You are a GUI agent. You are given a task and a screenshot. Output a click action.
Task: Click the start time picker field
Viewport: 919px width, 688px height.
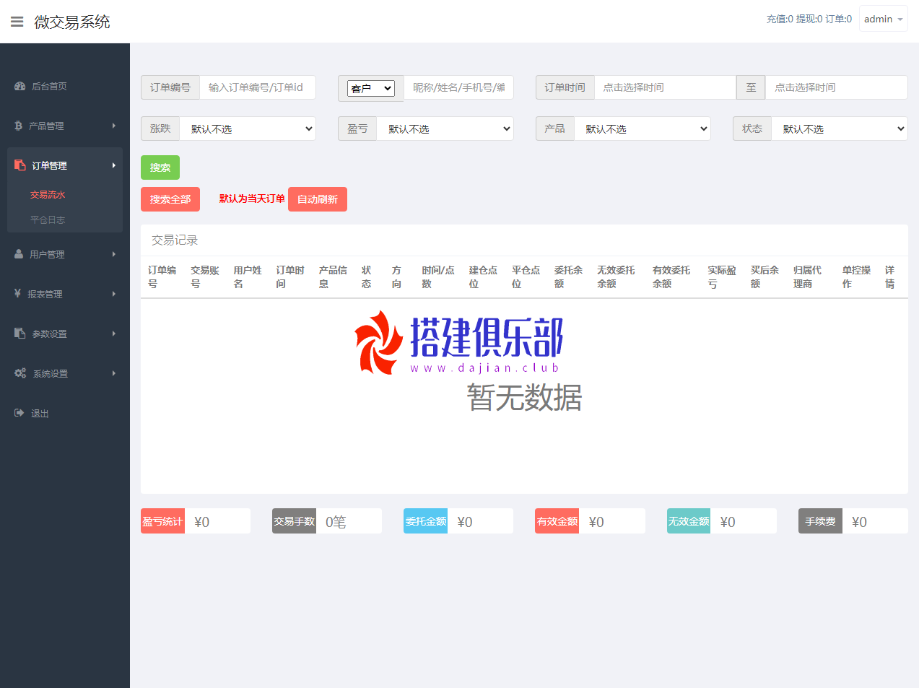[x=665, y=87]
